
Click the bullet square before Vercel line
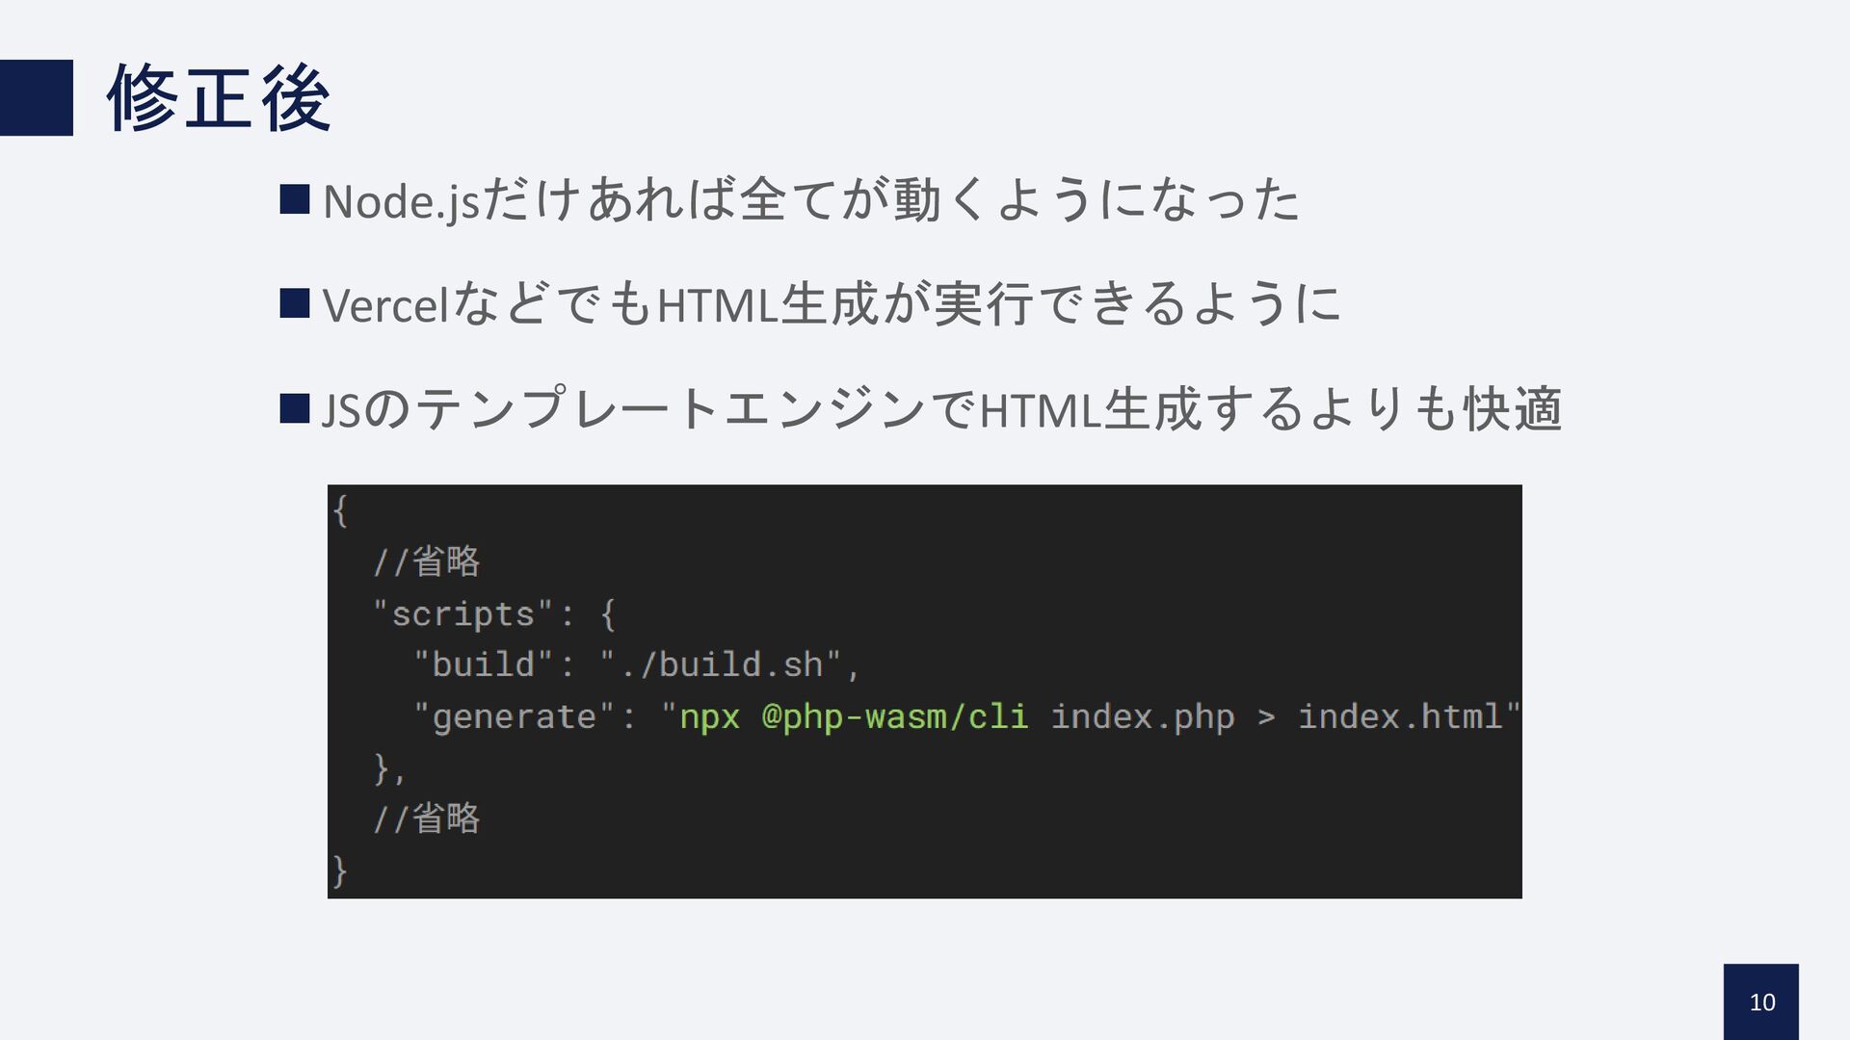(295, 303)
